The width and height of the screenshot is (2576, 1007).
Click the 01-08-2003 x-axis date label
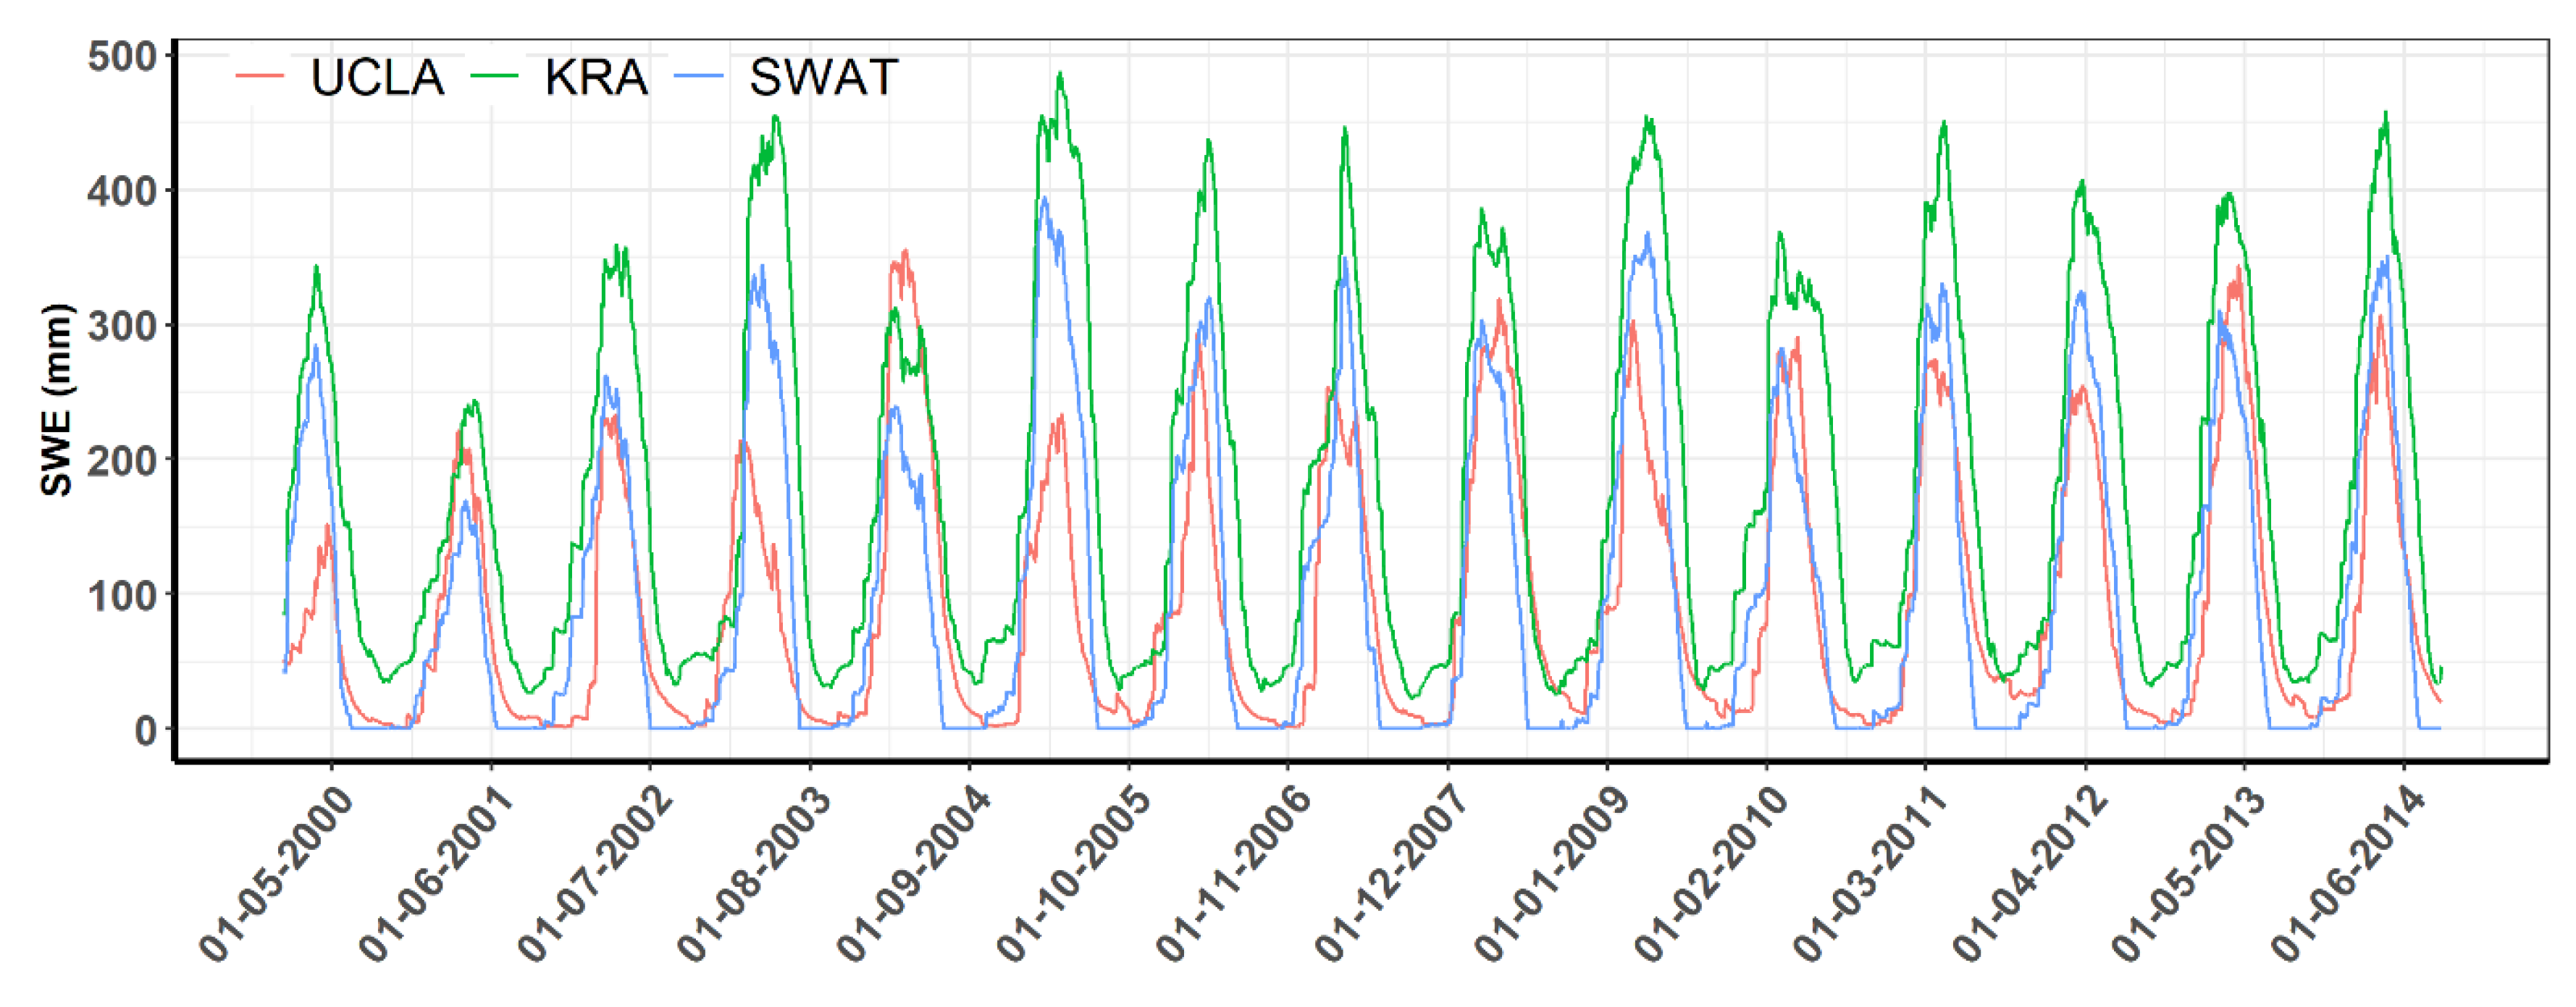coord(755,874)
